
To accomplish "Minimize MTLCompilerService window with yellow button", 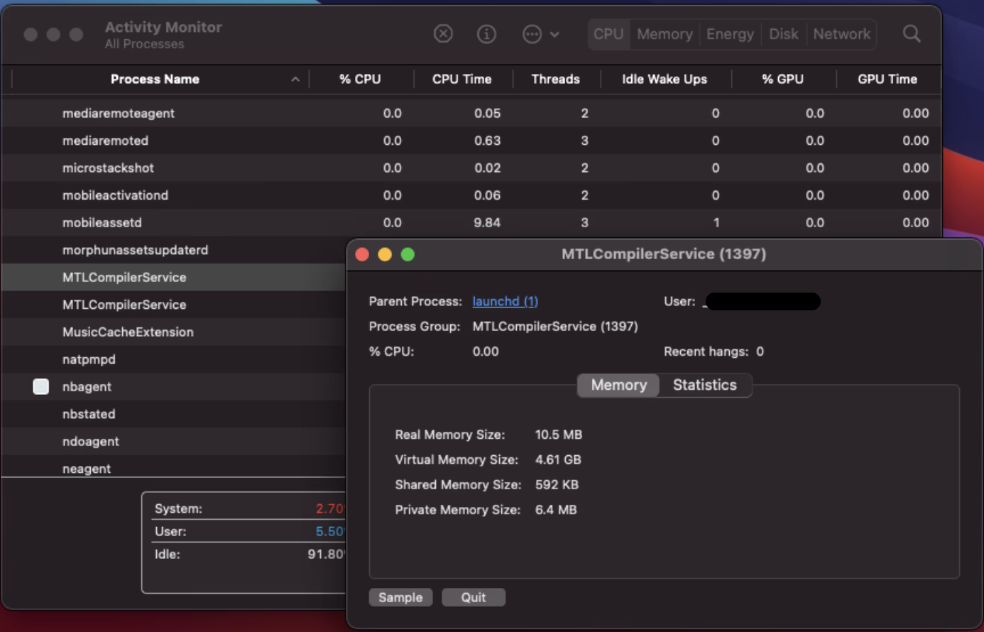I will 385,254.
